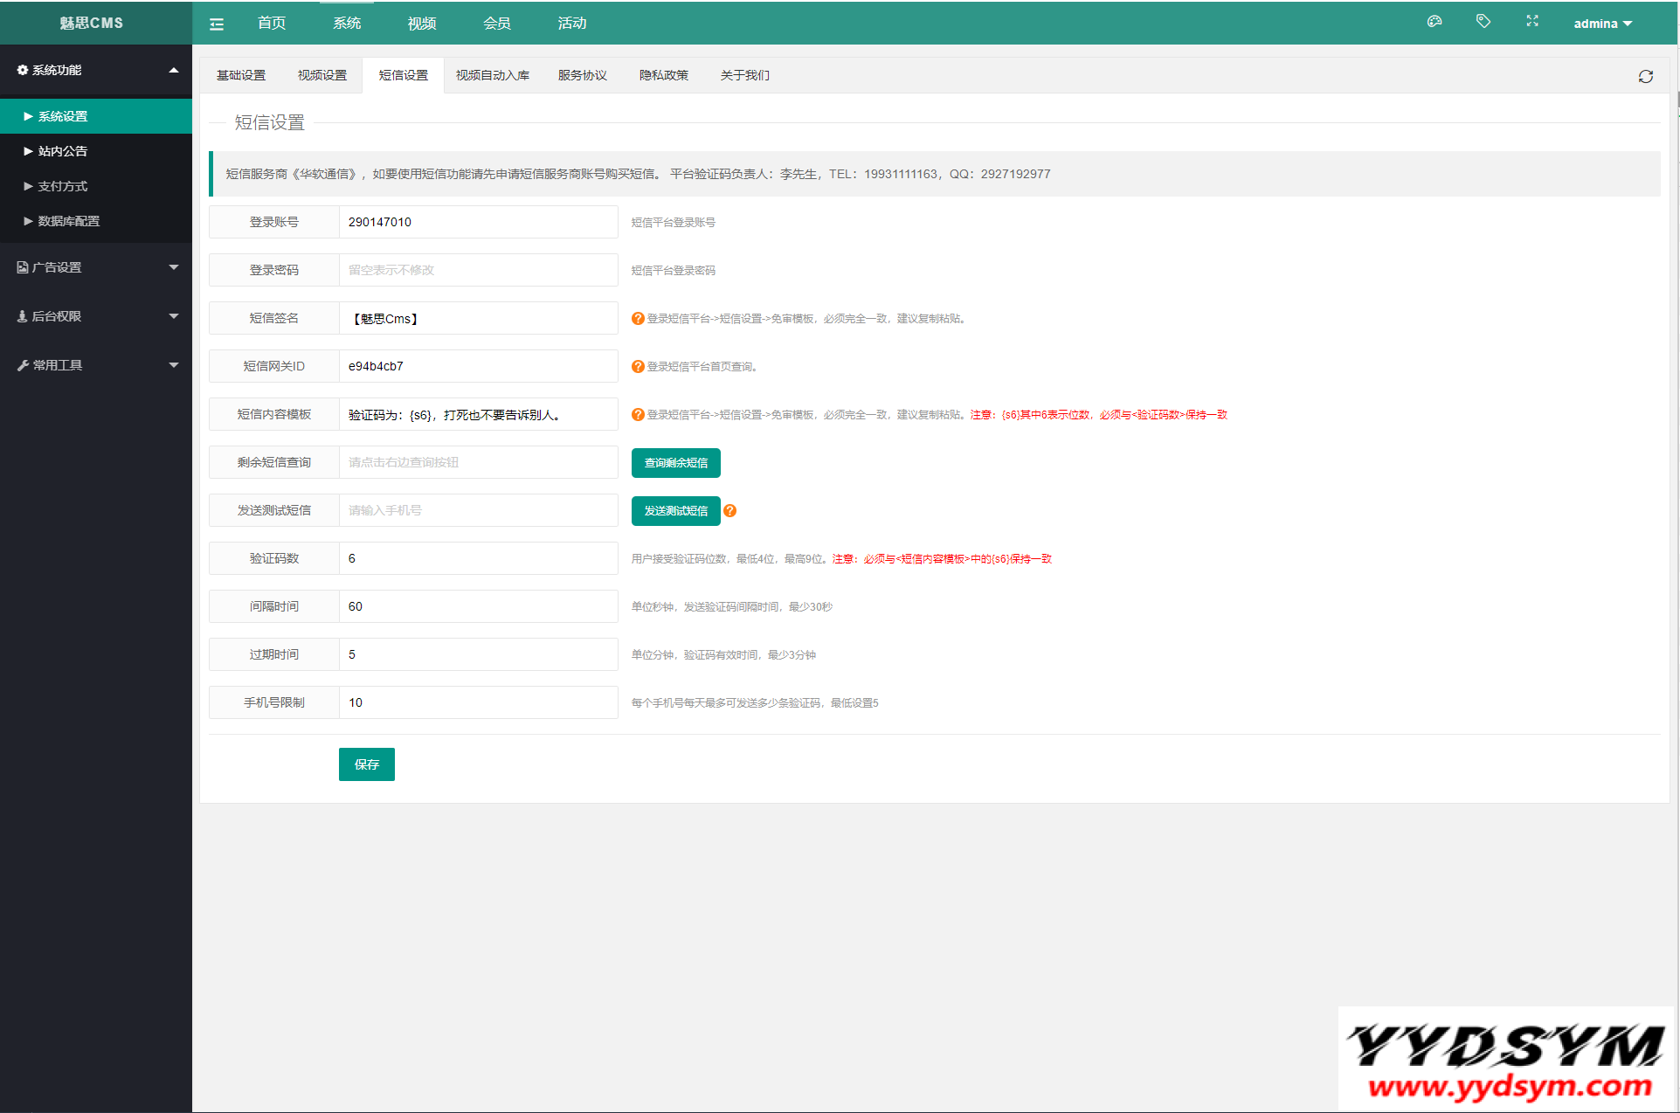Open the theme palette icon
This screenshot has height=1113, width=1680.
click(1435, 22)
